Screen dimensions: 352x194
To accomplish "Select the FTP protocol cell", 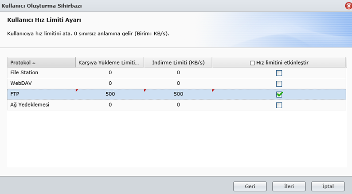I will (42, 94).
